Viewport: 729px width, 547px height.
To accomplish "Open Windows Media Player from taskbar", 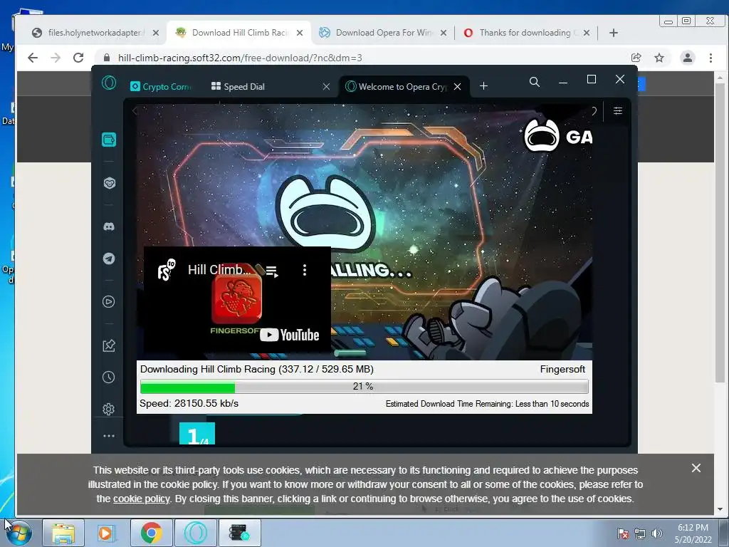I will click(x=107, y=533).
